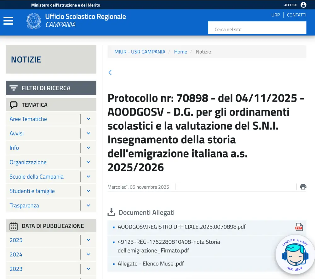The image size is (315, 279).
Task: Click the Italian Republic emblem logo
Action: pyautogui.click(x=34, y=21)
